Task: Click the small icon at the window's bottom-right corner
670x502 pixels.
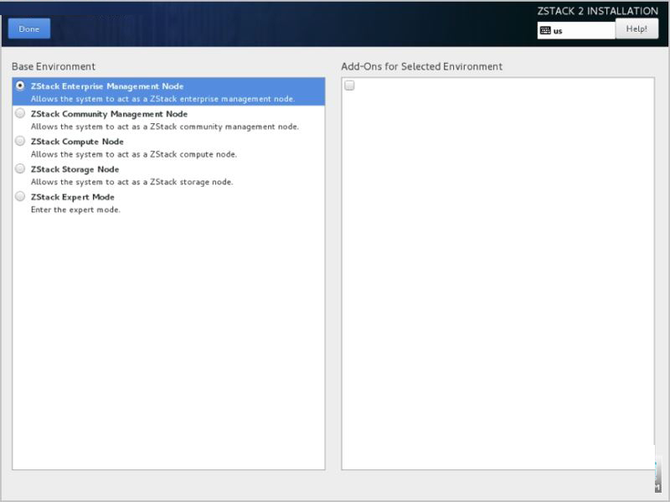Action: (657, 487)
